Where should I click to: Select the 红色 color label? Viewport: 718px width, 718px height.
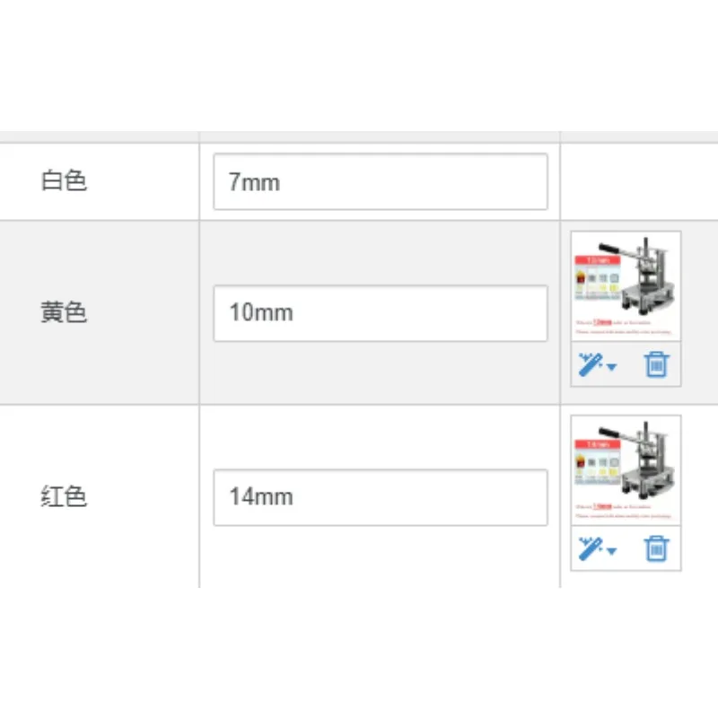pyautogui.click(x=64, y=496)
